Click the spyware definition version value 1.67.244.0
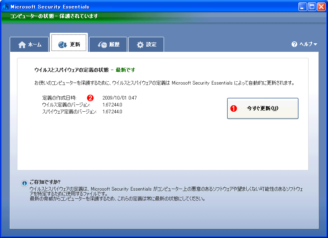The image size is (328, 238). 112,112
